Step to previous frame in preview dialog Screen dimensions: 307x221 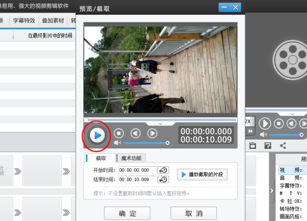[135, 133]
